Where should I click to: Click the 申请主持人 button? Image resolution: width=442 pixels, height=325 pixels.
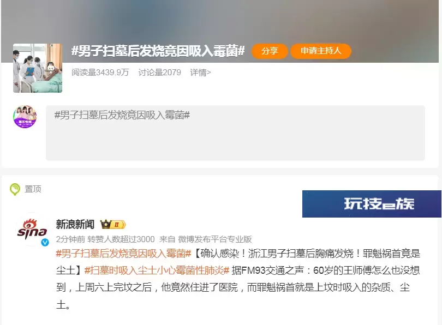coord(321,51)
